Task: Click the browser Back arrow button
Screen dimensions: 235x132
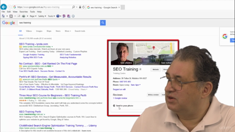Action: click(4, 7)
